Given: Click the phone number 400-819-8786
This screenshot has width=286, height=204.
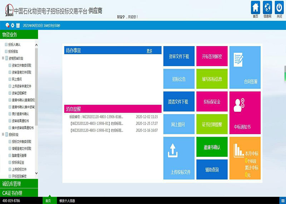Looking at the screenshot, I should (11, 201).
